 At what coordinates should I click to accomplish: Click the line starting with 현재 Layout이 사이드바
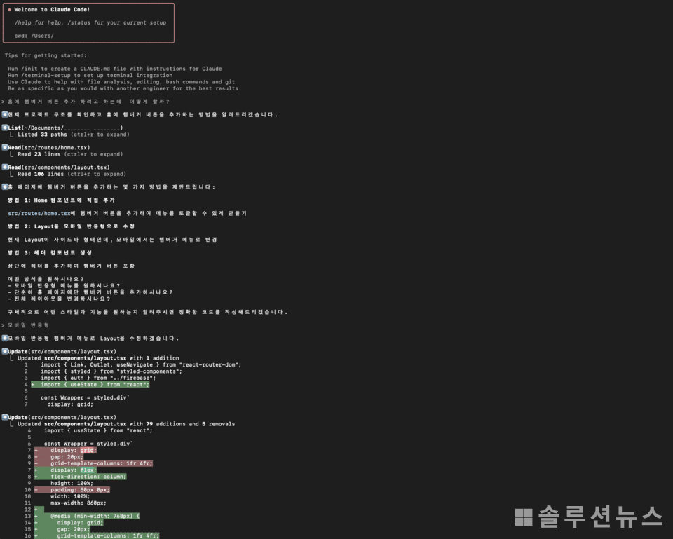112,240
